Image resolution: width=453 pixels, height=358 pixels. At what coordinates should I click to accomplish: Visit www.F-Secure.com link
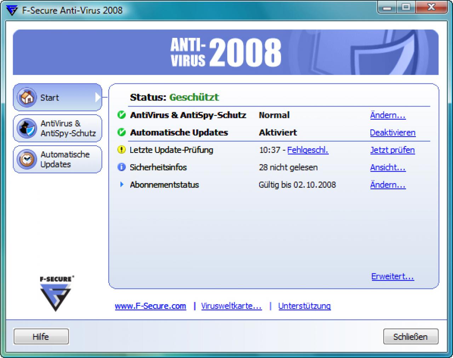pos(150,306)
